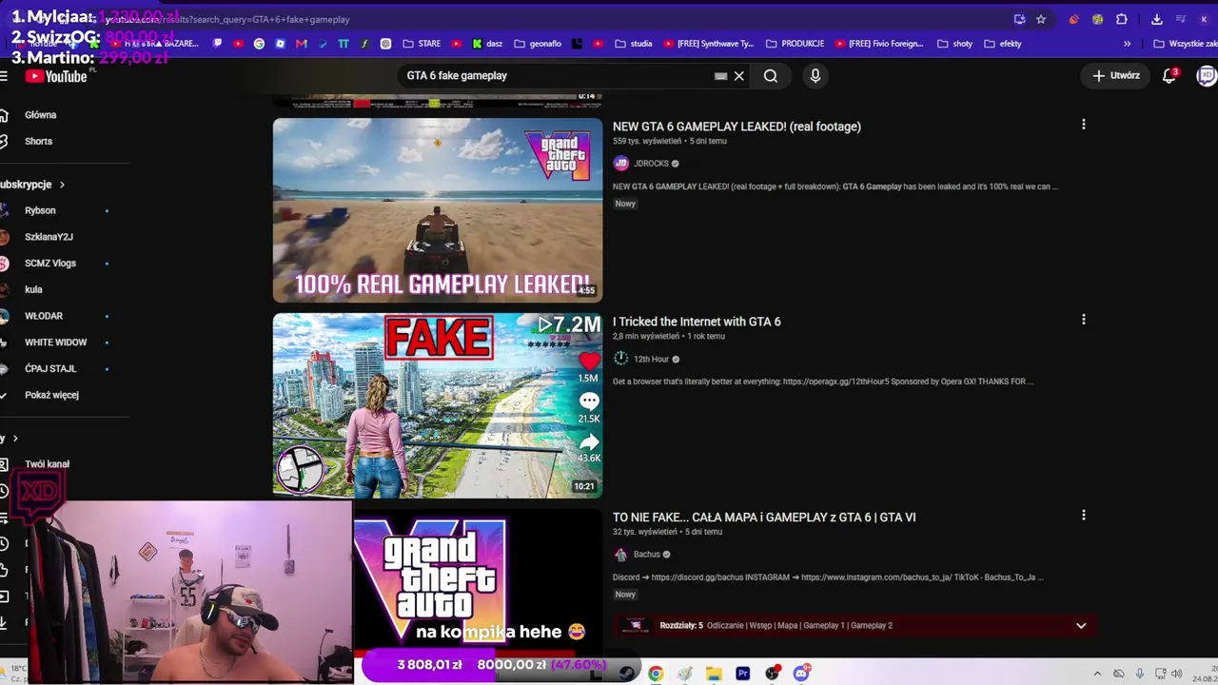Open the shoty bookmark folder
The height and width of the screenshot is (685, 1218).
click(x=955, y=44)
